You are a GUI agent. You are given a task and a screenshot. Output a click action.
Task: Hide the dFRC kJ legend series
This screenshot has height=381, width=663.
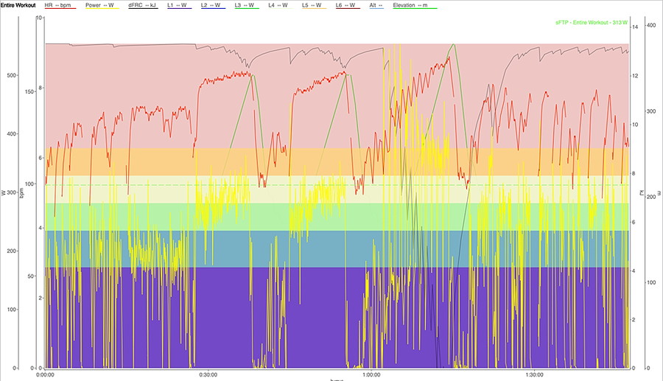144,5
